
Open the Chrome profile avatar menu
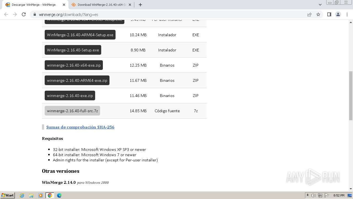tap(338, 14)
